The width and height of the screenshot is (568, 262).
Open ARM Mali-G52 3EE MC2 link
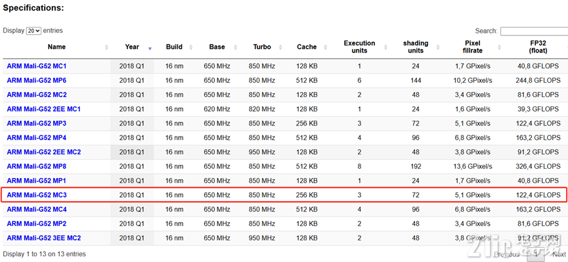44,238
